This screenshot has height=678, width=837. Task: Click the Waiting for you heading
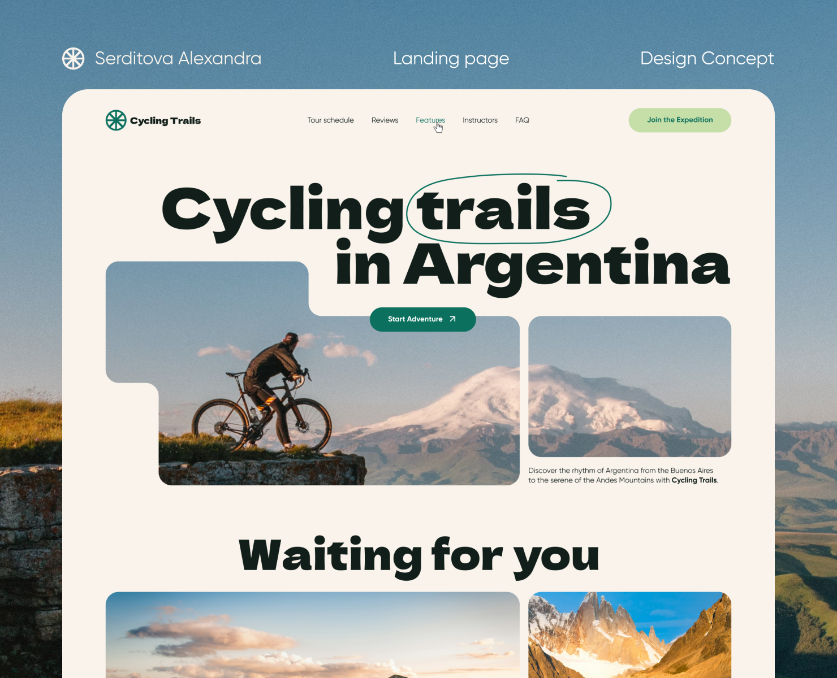(x=419, y=557)
